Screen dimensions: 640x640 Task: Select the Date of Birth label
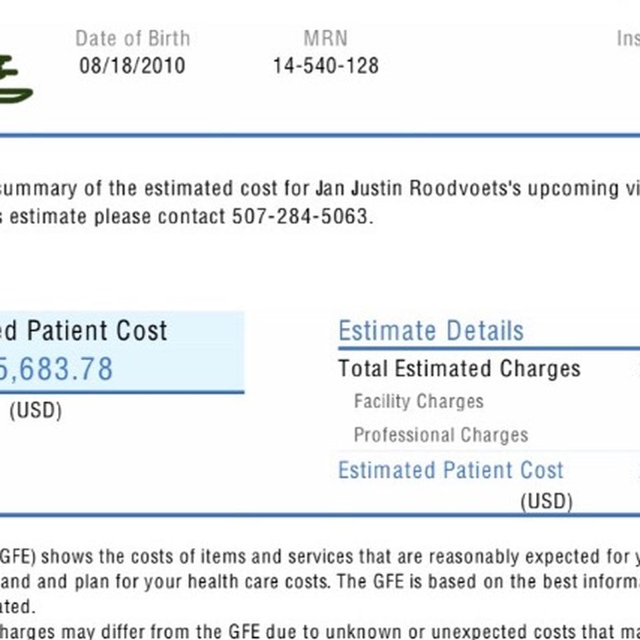tap(133, 39)
